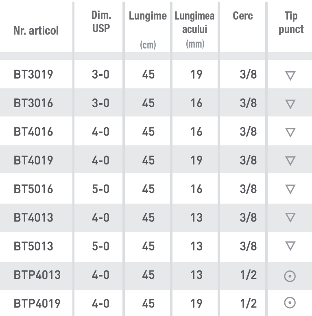Click the 'Lungimea acului' column header
Image resolution: width=312 pixels, height=316 pixels.
[x=195, y=23]
